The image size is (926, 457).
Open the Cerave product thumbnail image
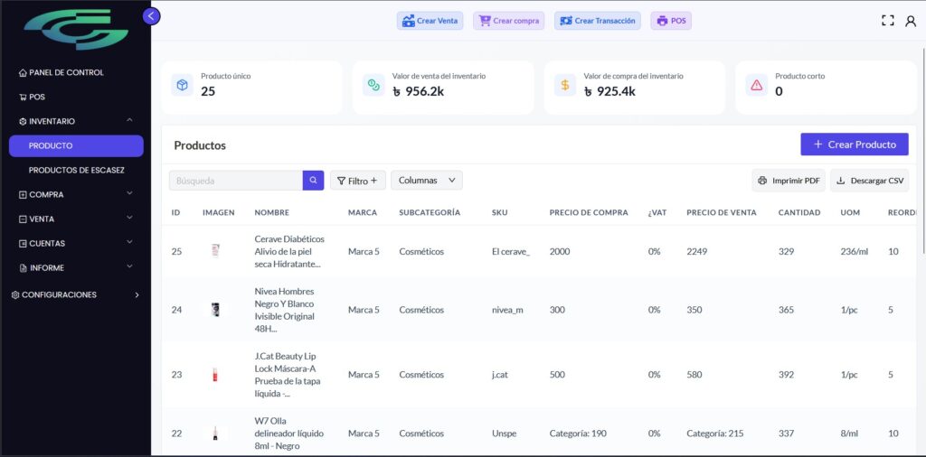pos(215,251)
